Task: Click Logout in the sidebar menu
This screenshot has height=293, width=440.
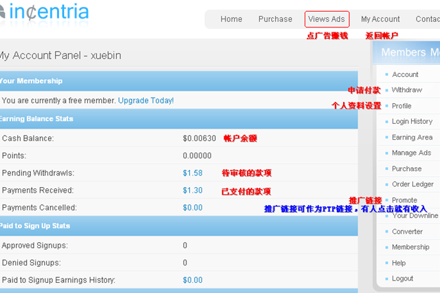Action: point(402,279)
